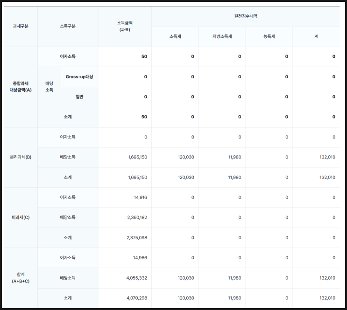The width and height of the screenshot is (347, 310).
Task: Click 132,010 in 분리과세 소계 row
Action: pos(327,177)
